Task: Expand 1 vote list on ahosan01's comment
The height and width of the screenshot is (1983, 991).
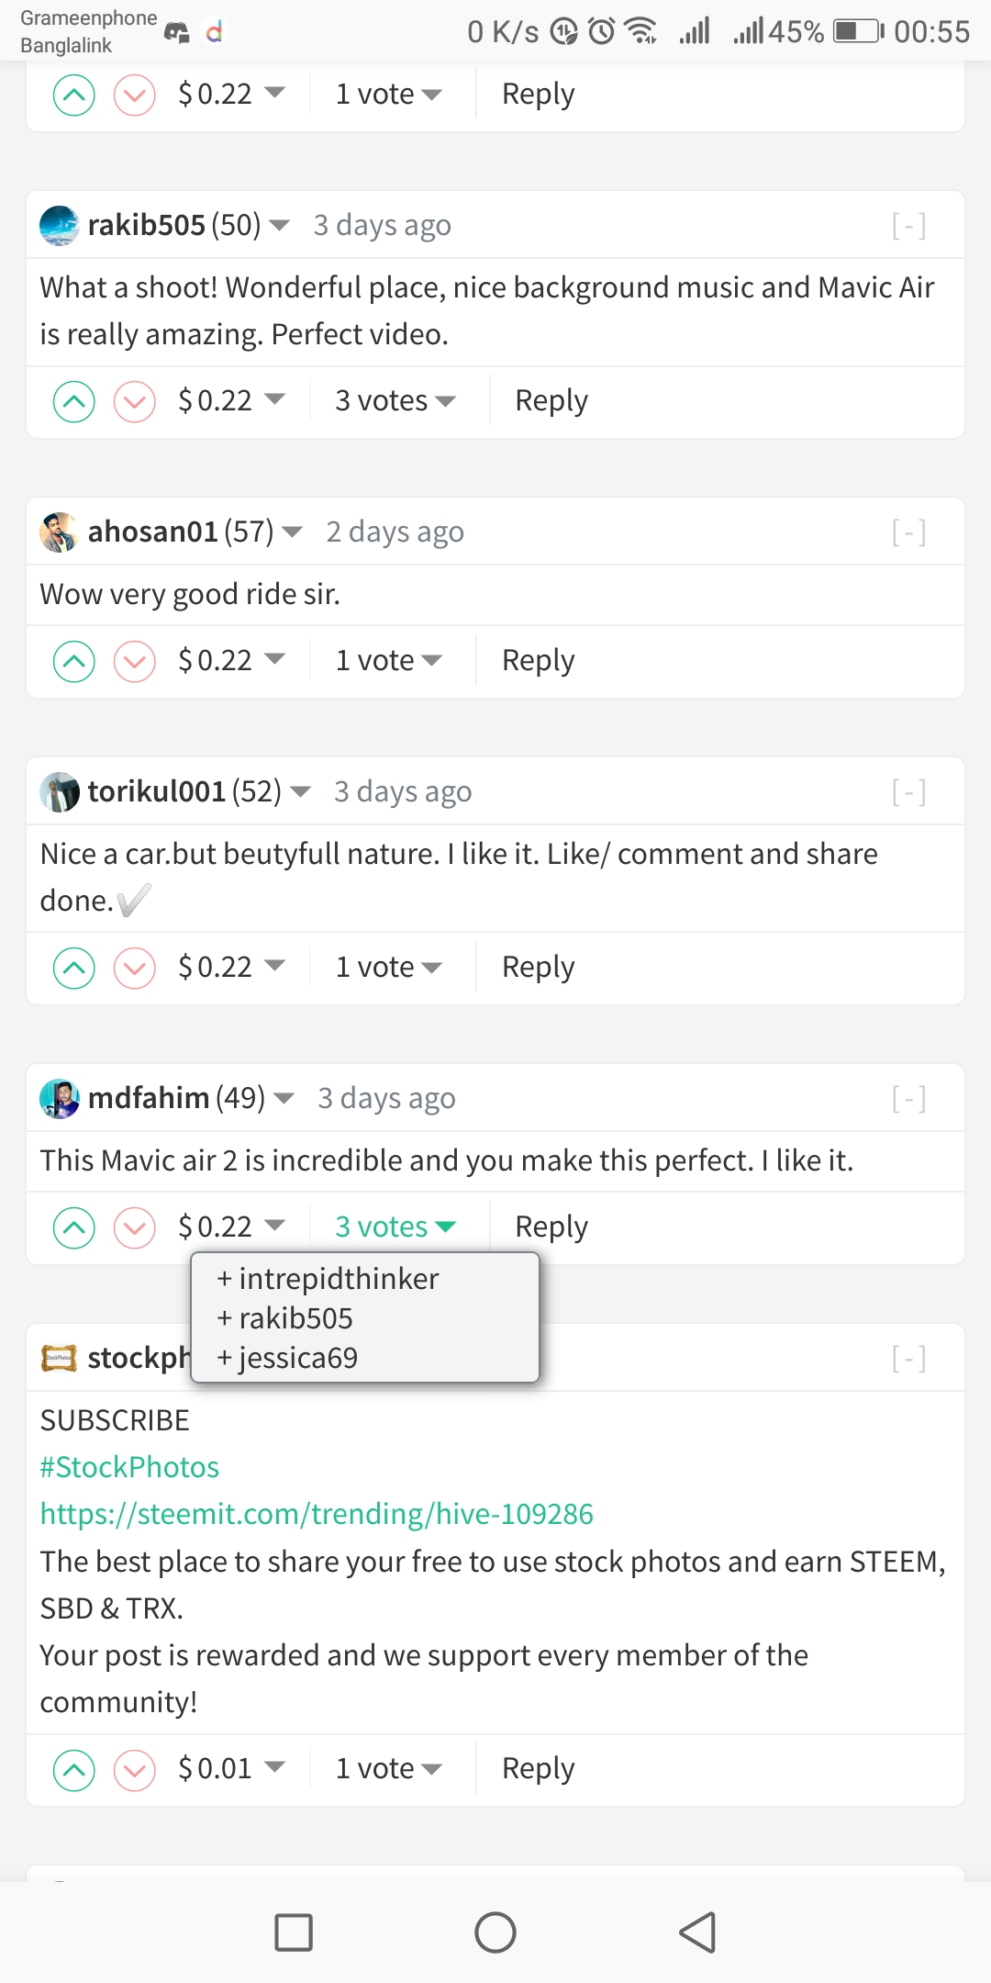Action: 389,661
